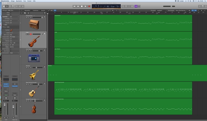The width and height of the screenshot is (207, 121).
Task: Click the Harpsichord track volume slider
Action: (x=38, y=18)
